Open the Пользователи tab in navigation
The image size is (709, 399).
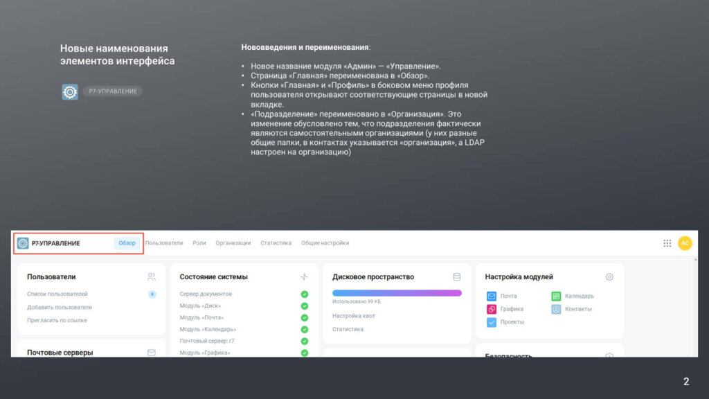point(164,243)
